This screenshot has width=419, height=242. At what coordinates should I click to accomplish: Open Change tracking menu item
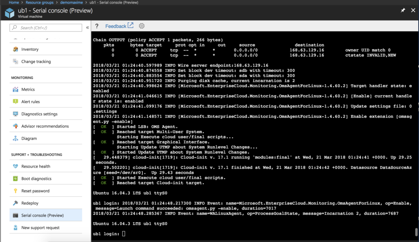(36, 62)
